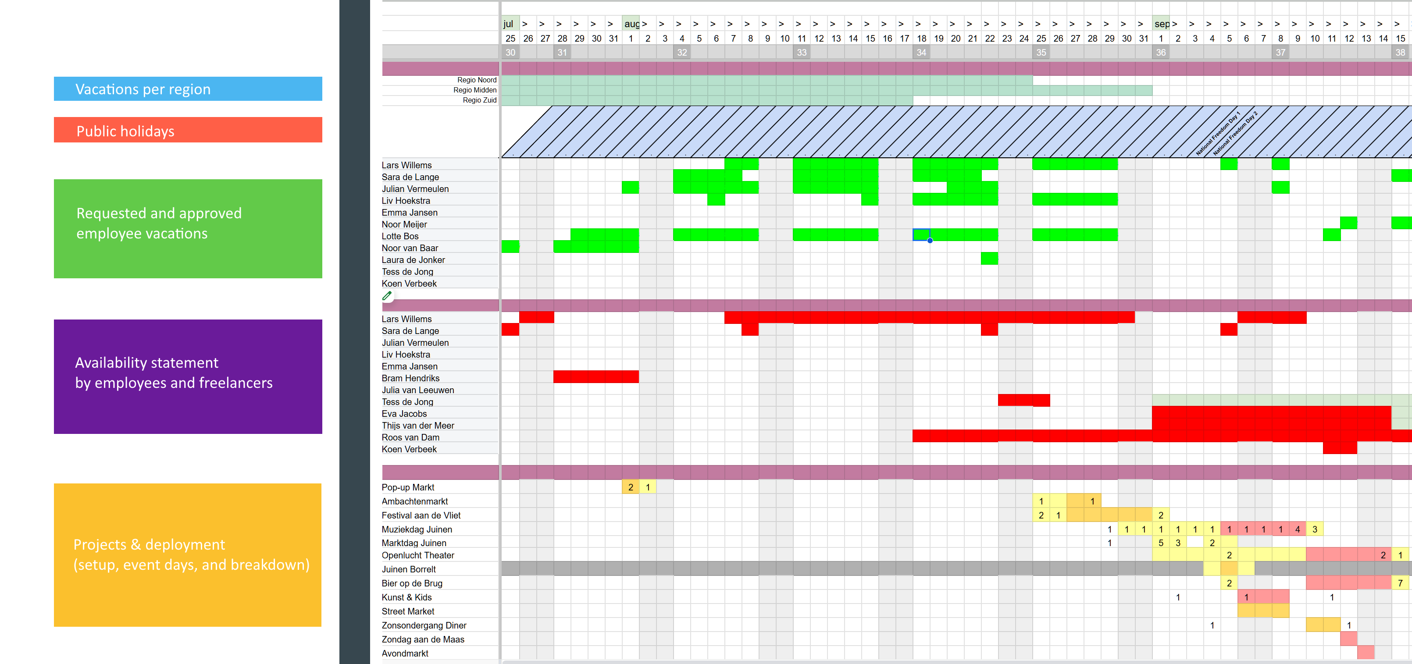Click 'Bram Hendriks' in the availability list
1412x664 pixels.
point(410,378)
